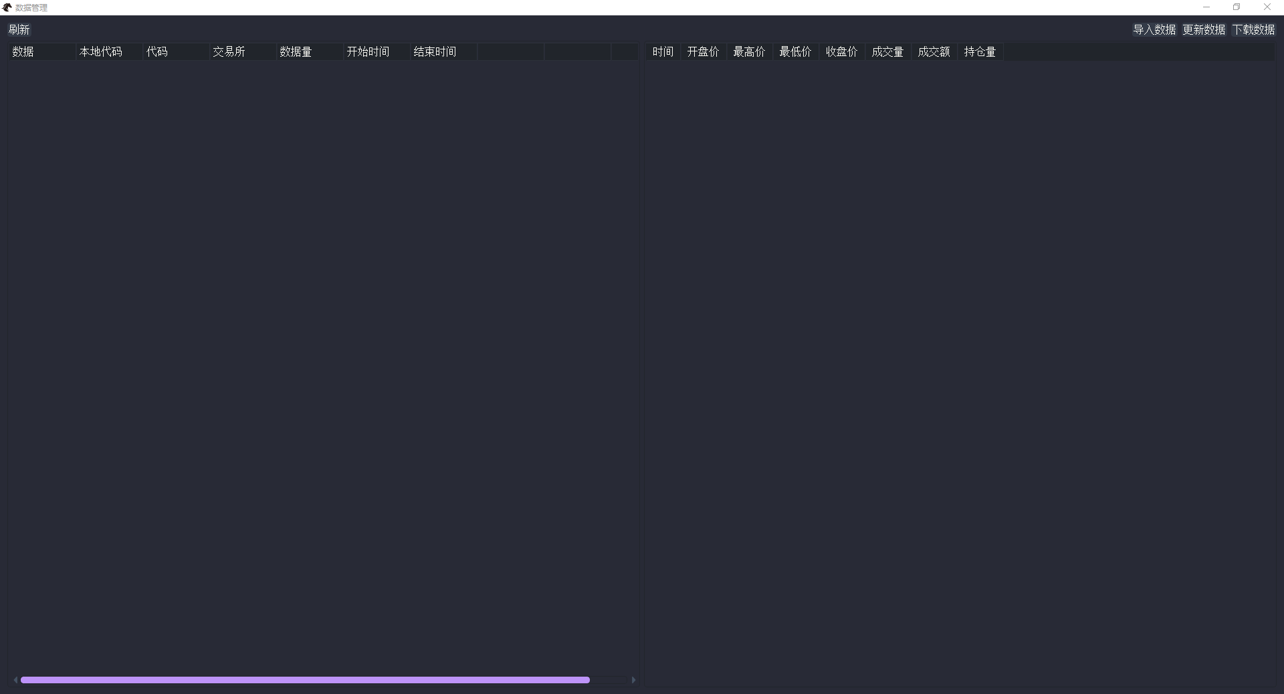
Task: Select the 结束时间 column header
Action: (443, 52)
